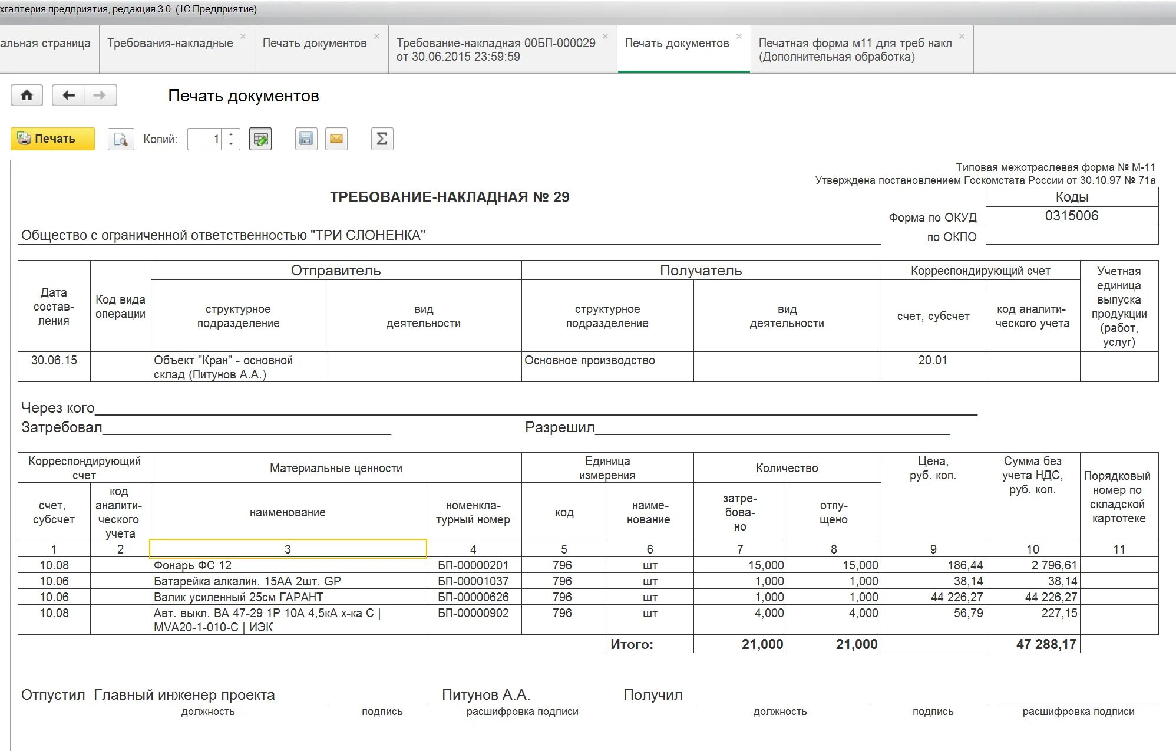Increase copies with the up stepper arrow

[231, 134]
